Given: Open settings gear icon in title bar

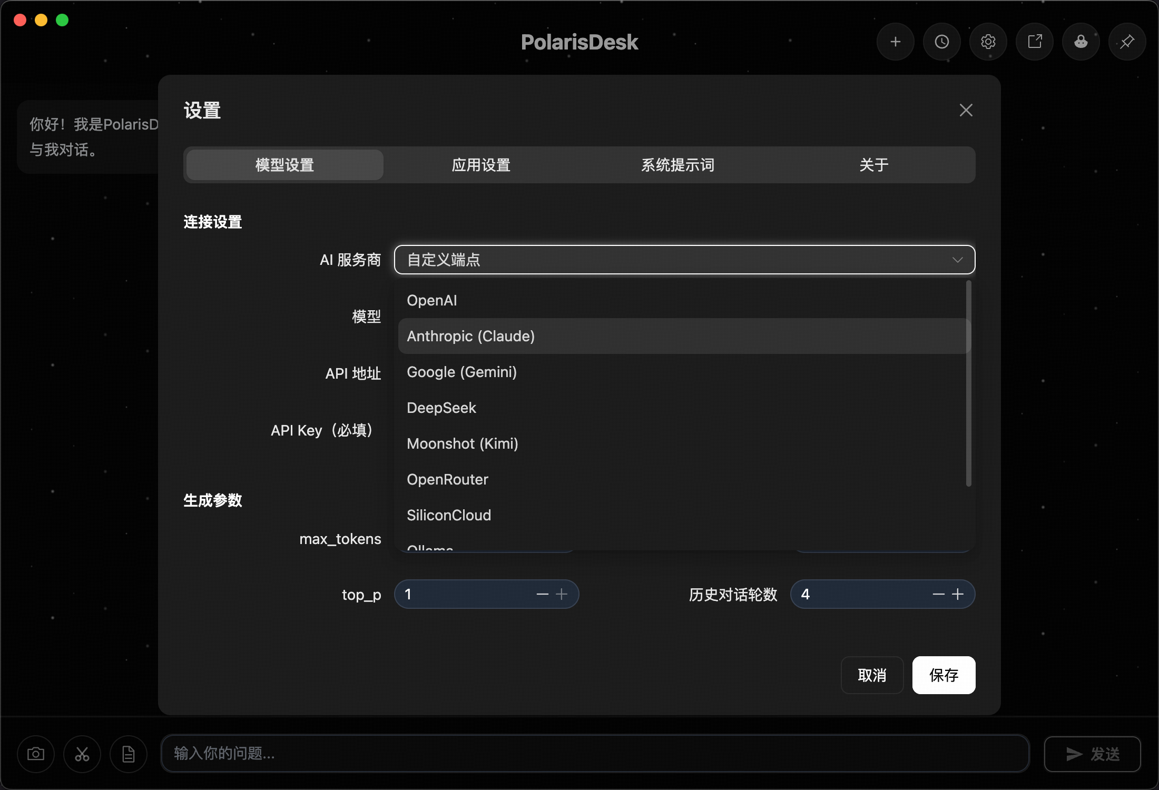Looking at the screenshot, I should point(988,42).
